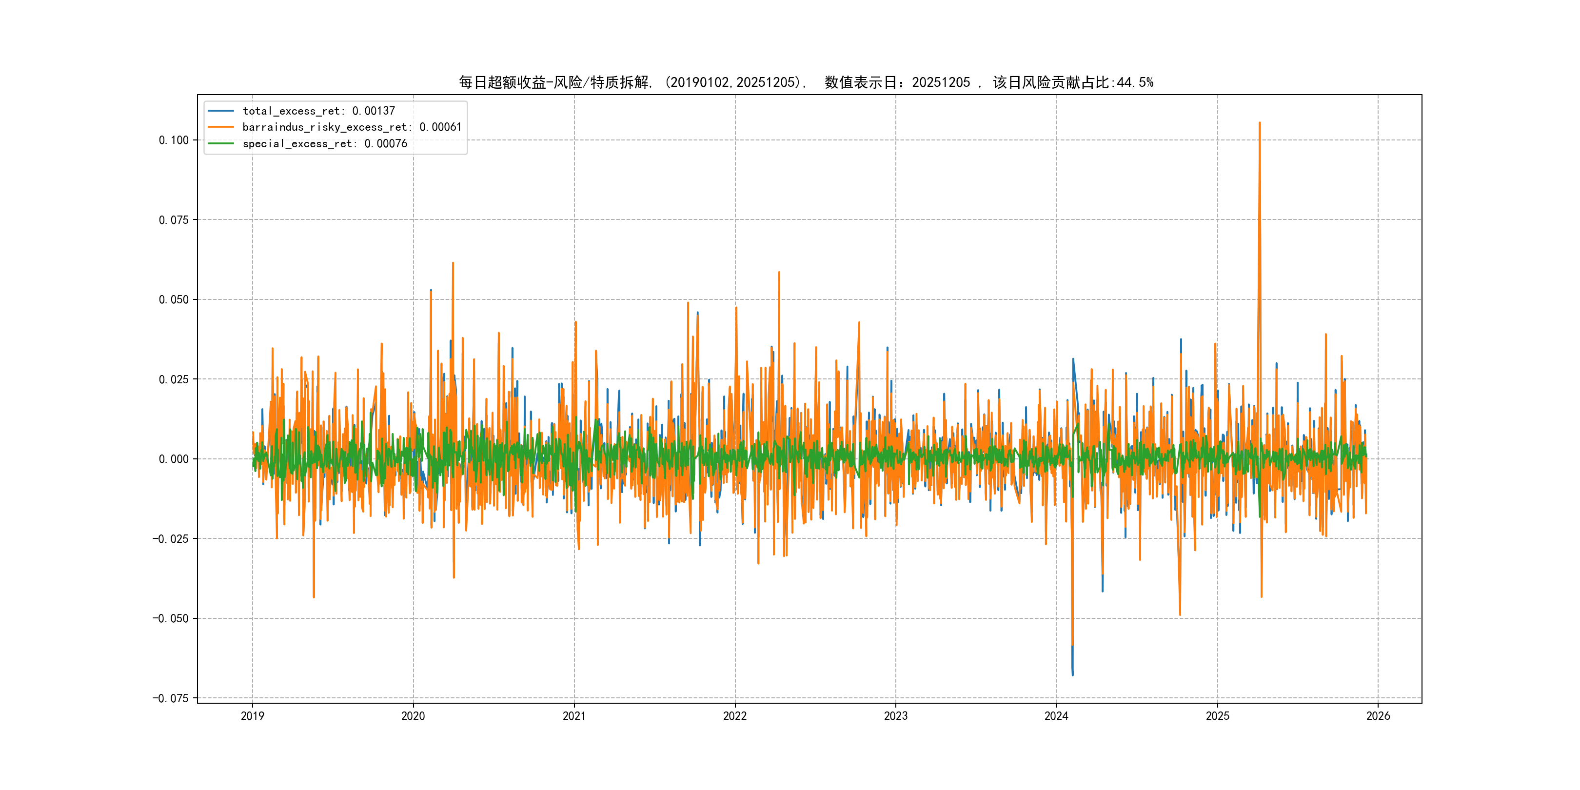
Task: Click the 0.000 y-axis tick label
Action: (x=174, y=459)
